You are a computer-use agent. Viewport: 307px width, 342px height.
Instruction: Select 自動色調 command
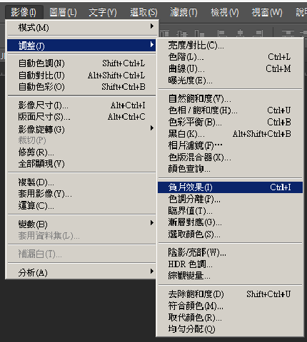click(81, 63)
